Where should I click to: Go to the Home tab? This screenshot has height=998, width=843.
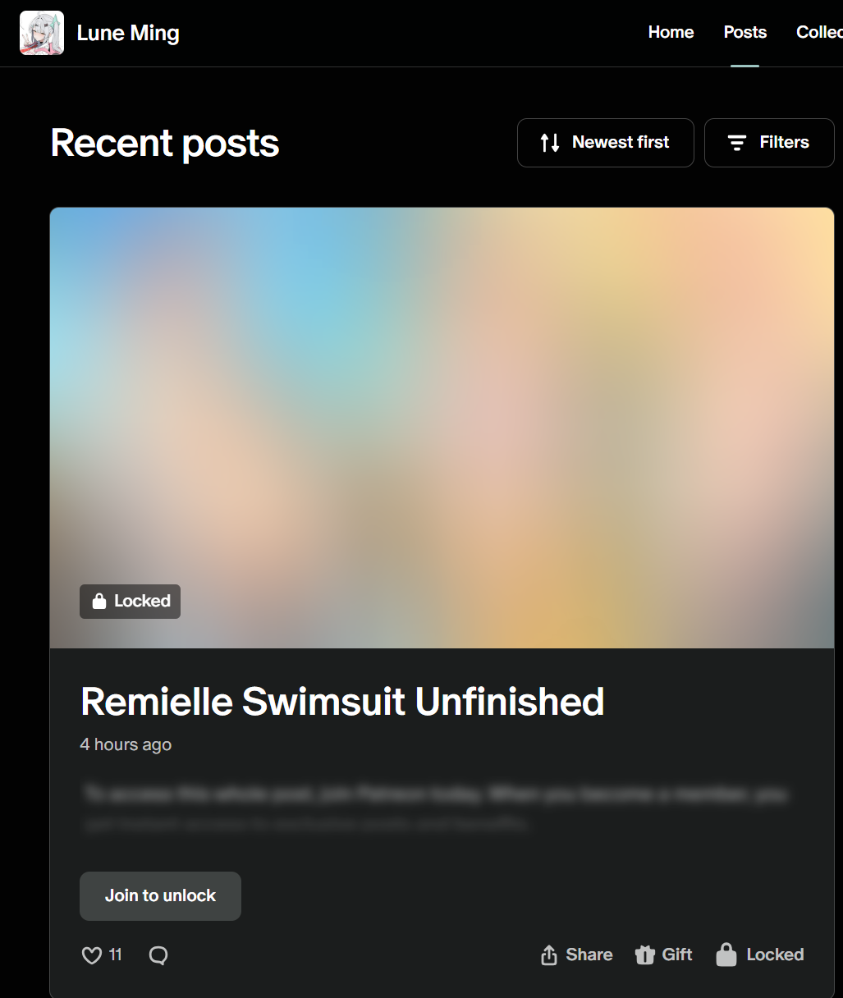coord(671,33)
